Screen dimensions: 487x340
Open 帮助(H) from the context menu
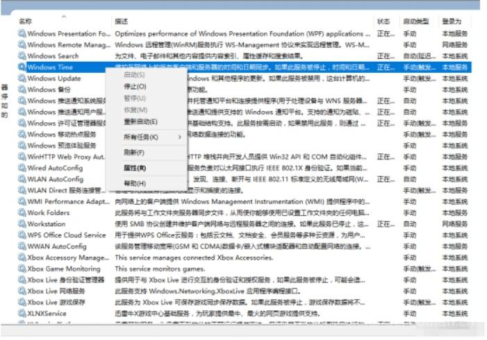(x=135, y=183)
